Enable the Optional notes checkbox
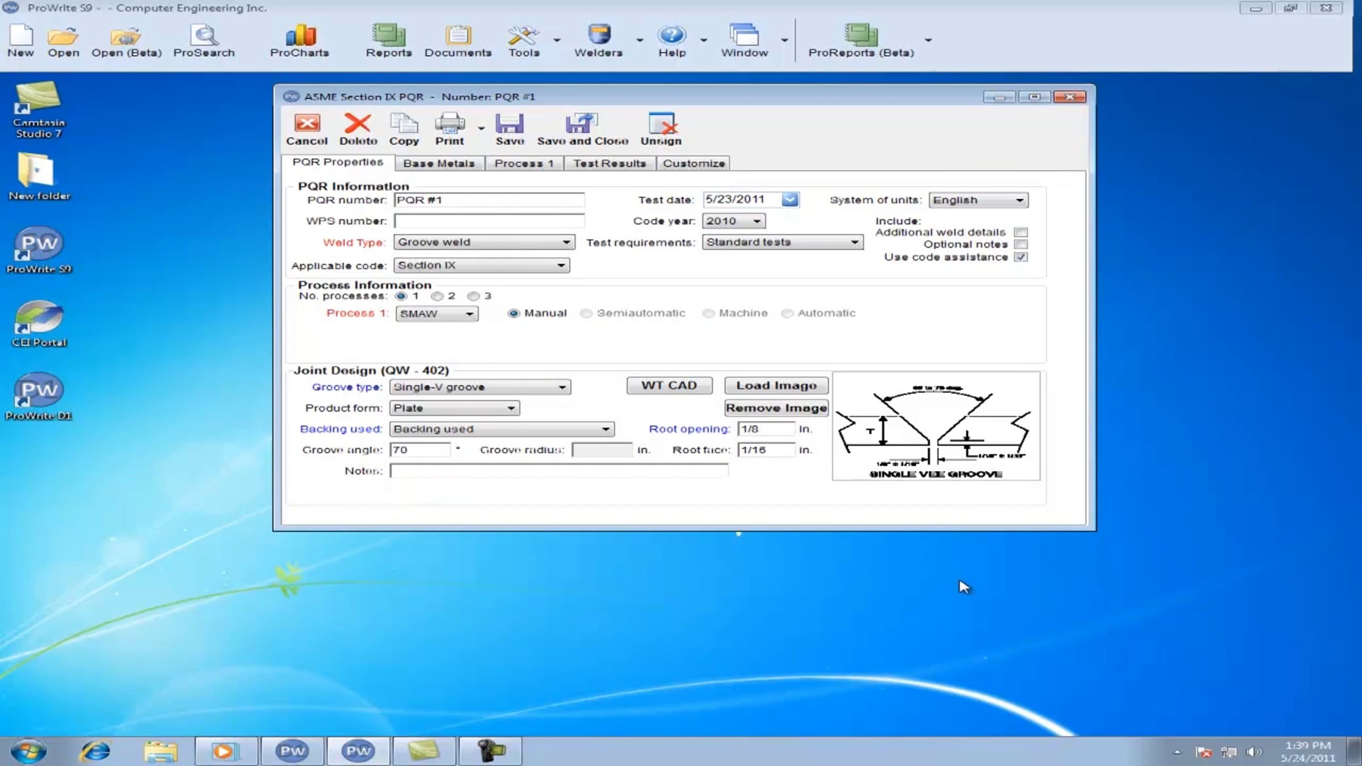The height and width of the screenshot is (766, 1362). (x=1021, y=245)
